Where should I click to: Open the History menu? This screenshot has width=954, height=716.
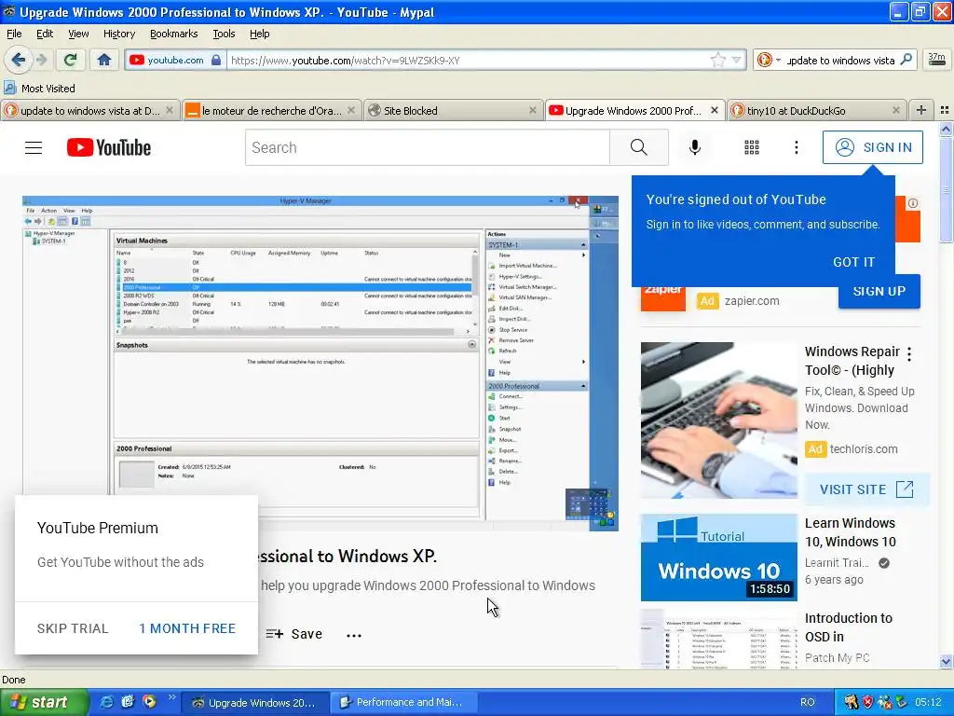click(x=118, y=34)
